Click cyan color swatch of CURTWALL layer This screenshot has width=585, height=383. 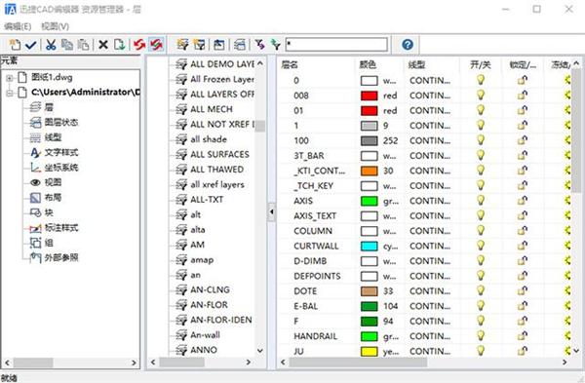(369, 246)
